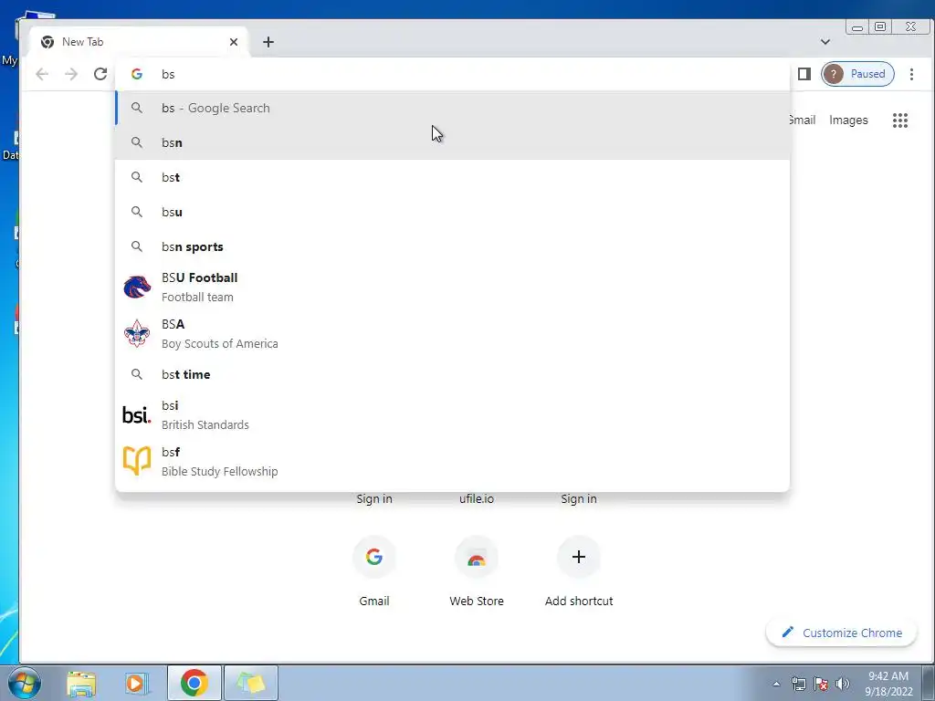The width and height of the screenshot is (935, 701).
Task: Pick the 'bsn sports' suggestion
Action: (x=452, y=246)
